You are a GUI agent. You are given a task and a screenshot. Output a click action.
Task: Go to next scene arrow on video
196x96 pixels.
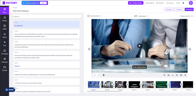coord(184,46)
